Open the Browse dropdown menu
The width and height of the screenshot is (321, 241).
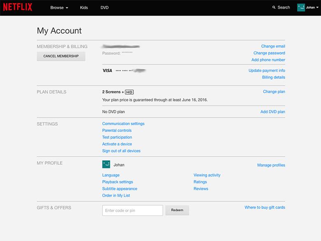click(x=59, y=7)
